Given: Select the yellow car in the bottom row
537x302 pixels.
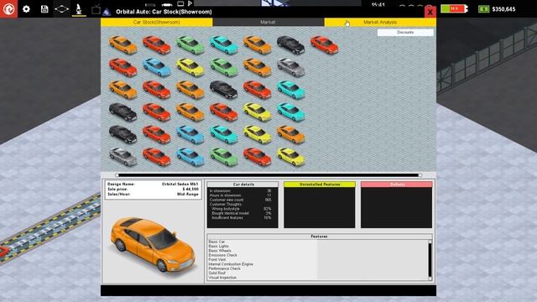Looking at the screenshot, I should click(x=291, y=157).
